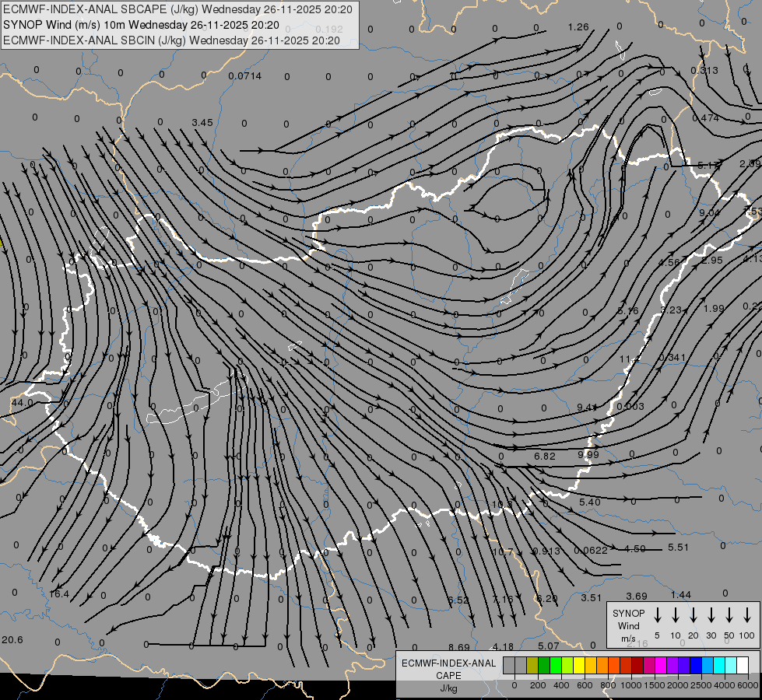Click the map value 1.26
The height and width of the screenshot is (700, 762).
click(x=578, y=26)
